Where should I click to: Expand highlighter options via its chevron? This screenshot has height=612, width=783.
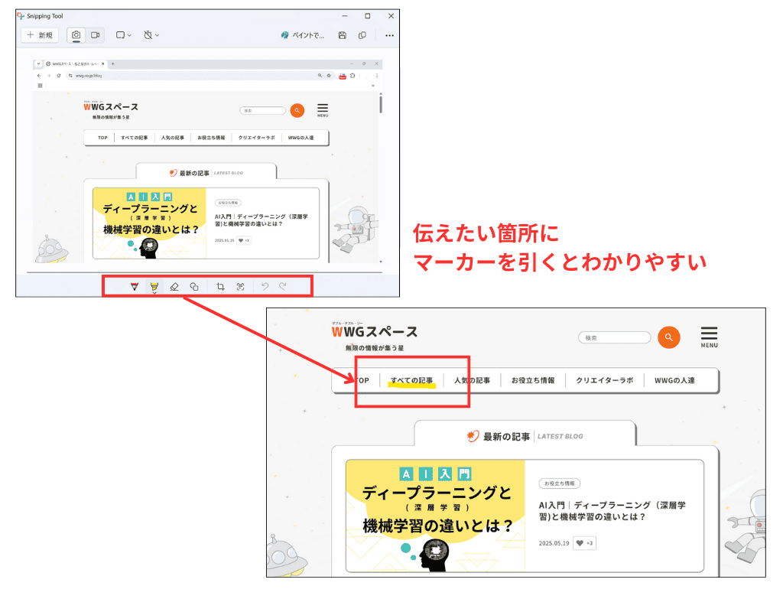click(x=154, y=293)
